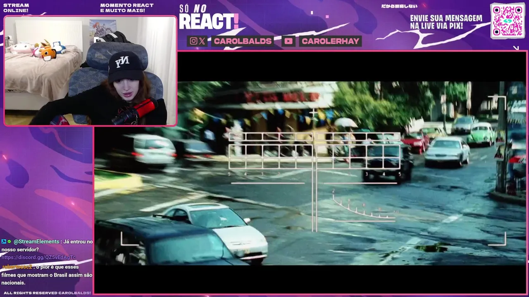Select the CAROLERHAY YouTube handle label

click(x=330, y=41)
